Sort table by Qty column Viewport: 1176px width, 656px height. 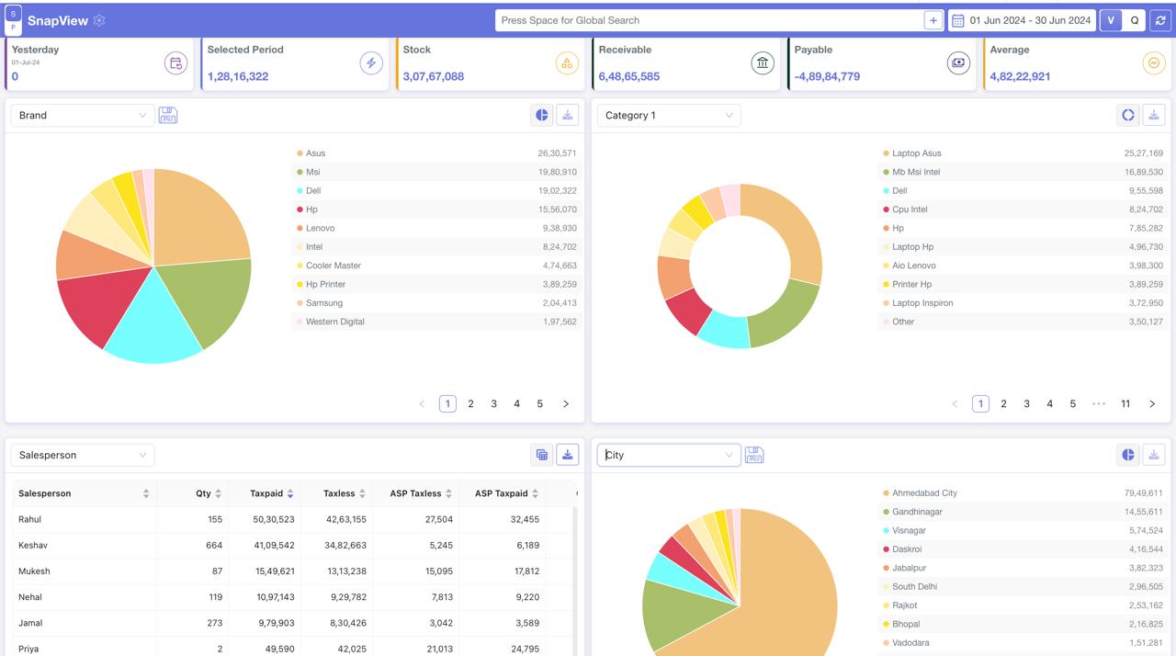click(x=218, y=493)
